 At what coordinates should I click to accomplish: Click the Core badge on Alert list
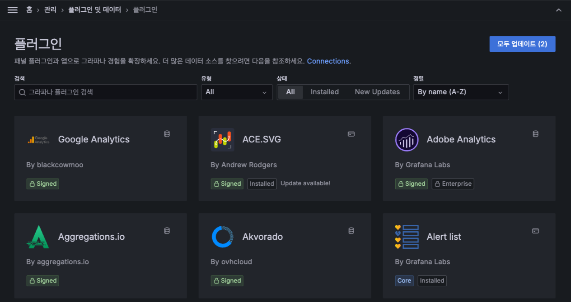(x=404, y=281)
